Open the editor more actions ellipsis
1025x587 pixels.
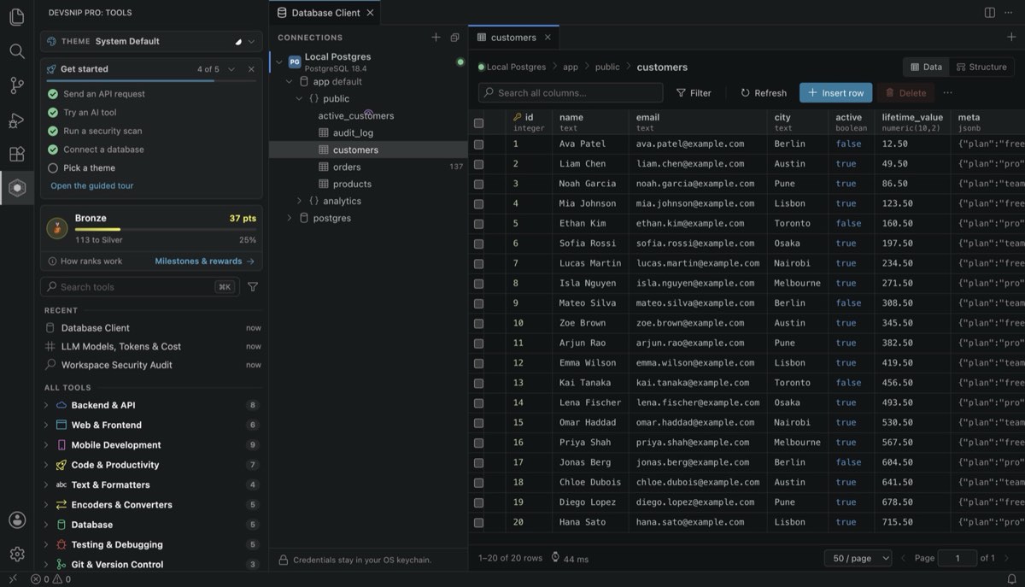point(1010,13)
